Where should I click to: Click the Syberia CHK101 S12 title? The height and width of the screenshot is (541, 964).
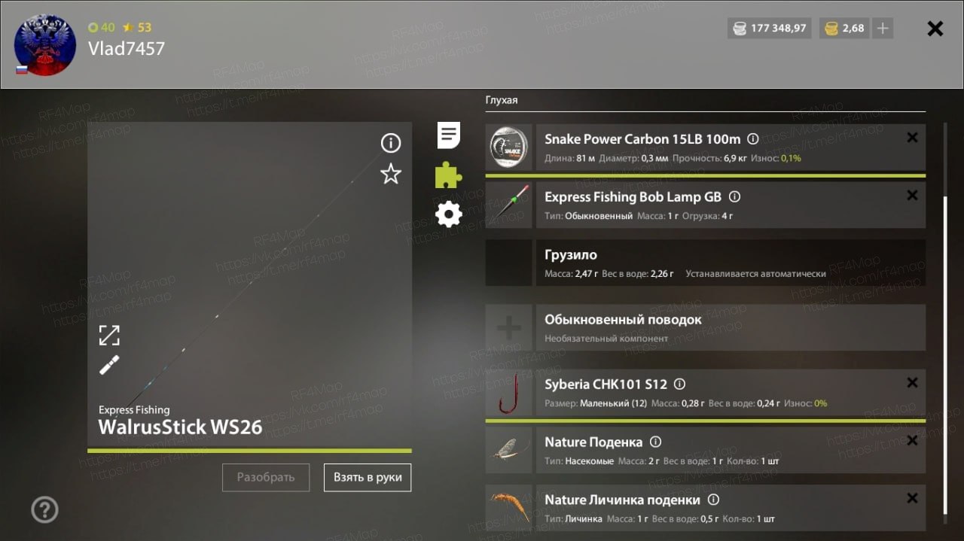606,384
